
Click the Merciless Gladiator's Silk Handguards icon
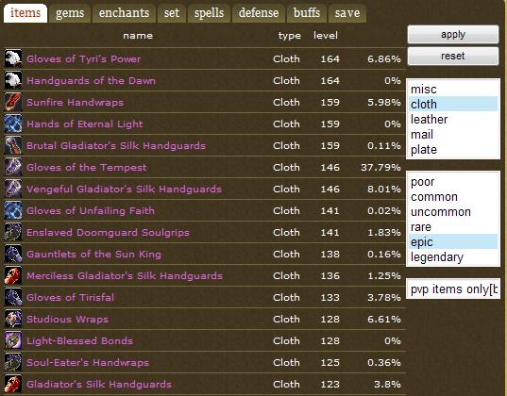pos(13,275)
